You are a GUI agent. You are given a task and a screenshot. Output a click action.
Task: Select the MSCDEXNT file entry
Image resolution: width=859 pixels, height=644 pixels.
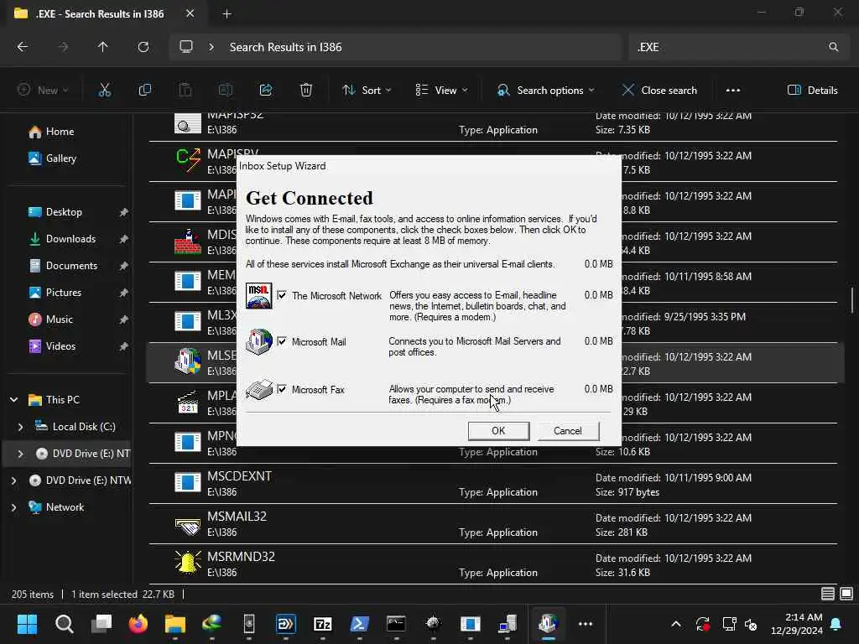pyautogui.click(x=493, y=484)
